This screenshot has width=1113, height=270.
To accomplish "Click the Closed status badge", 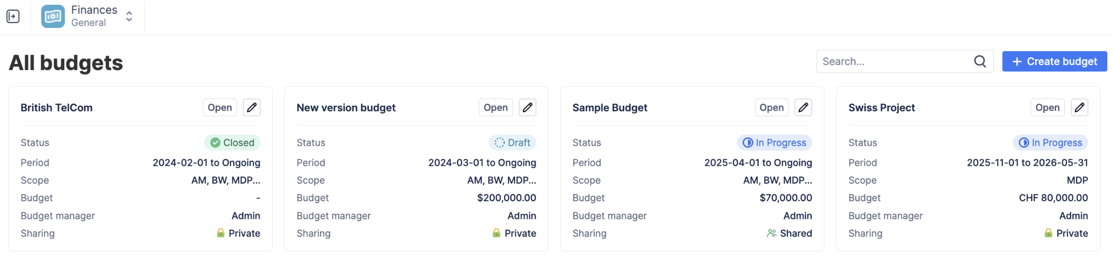I will pos(232,143).
